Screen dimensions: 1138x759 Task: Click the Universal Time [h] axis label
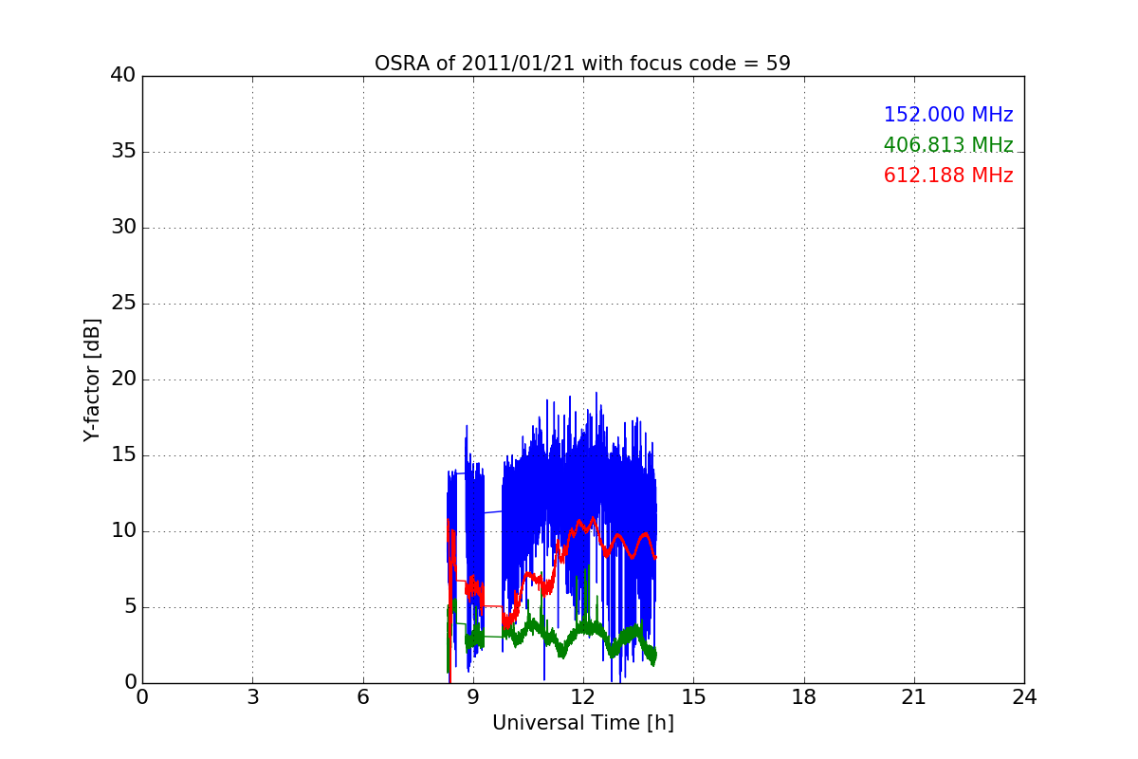tap(582, 723)
